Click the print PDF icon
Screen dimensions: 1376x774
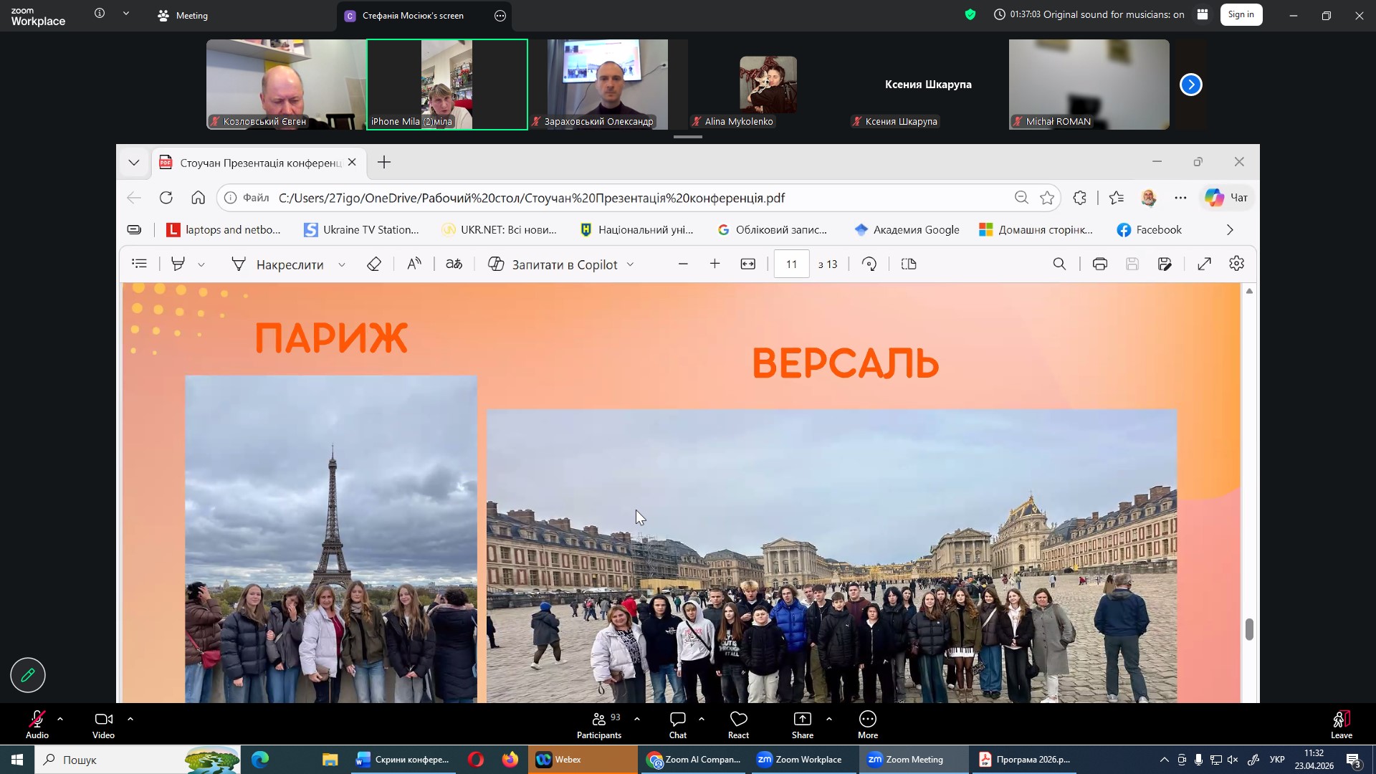pyautogui.click(x=1099, y=264)
